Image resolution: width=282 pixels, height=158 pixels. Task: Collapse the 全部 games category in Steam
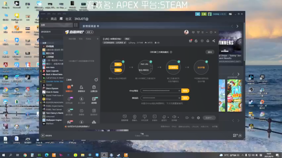pos(41,43)
